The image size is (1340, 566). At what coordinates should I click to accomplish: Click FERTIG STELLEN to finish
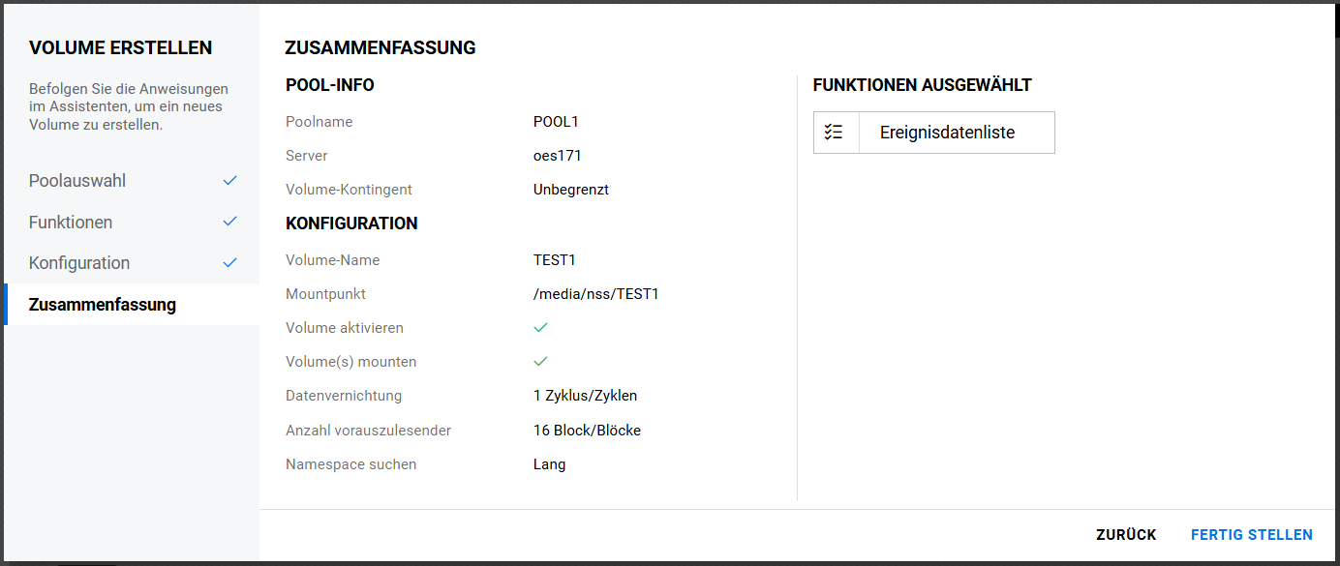pyautogui.click(x=1251, y=535)
